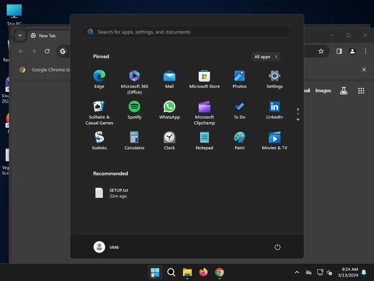The width and height of the screenshot is (374, 281).
Task: Open Movies & TV
Action: coord(275,141)
